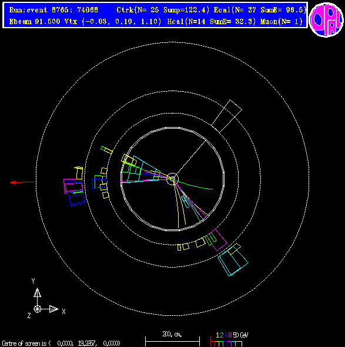
Task: Click the OPAL logo emblem
Action: [x=326, y=19]
